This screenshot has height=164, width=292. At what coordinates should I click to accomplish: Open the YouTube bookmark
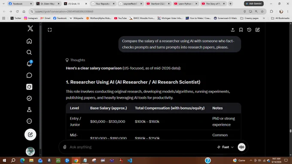pyautogui.click(x=120, y=18)
